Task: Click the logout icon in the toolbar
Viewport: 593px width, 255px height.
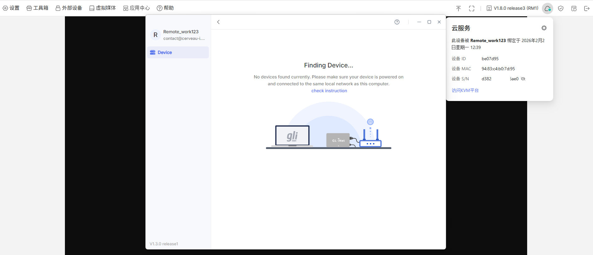Action: click(x=587, y=8)
